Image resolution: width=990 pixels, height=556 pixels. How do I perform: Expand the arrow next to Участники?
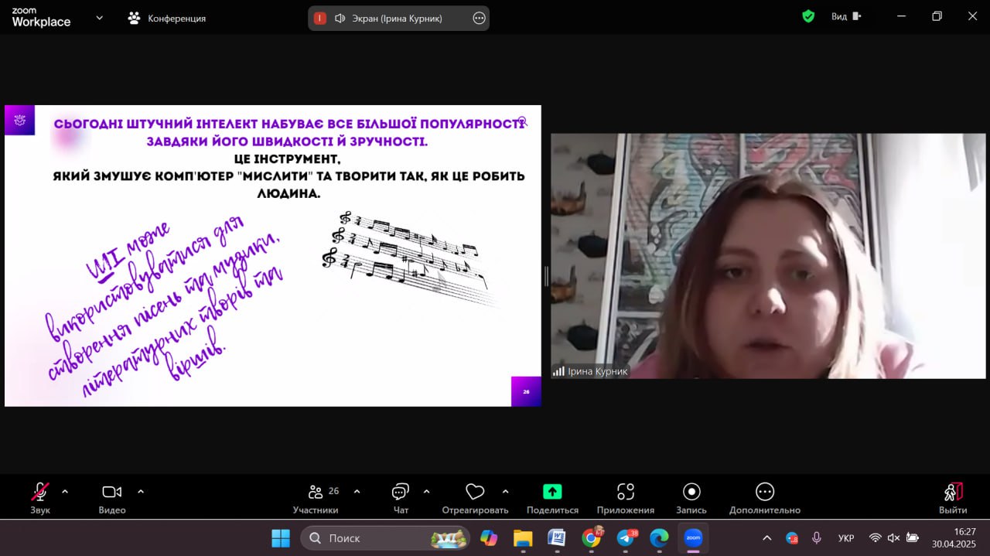[x=357, y=491]
